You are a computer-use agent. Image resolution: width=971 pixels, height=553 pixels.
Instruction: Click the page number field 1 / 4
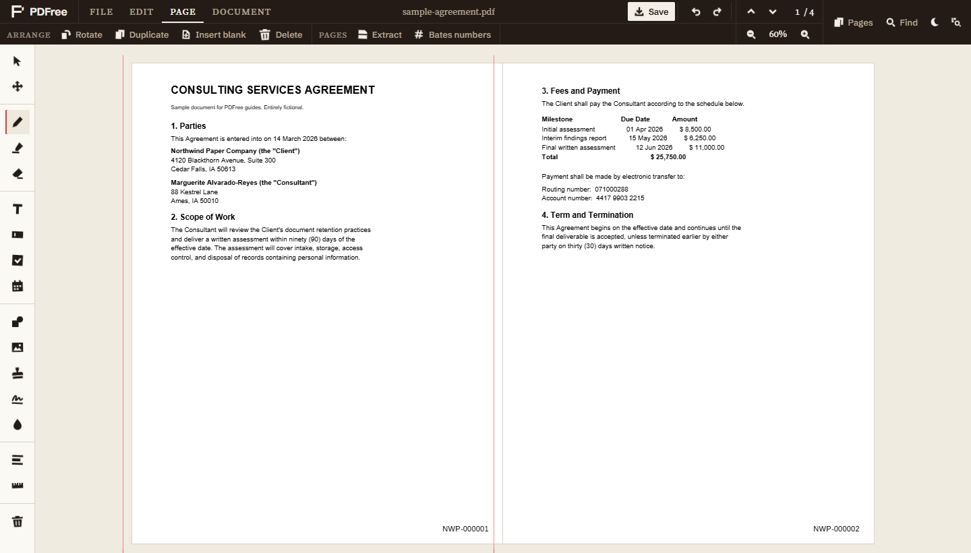(804, 12)
